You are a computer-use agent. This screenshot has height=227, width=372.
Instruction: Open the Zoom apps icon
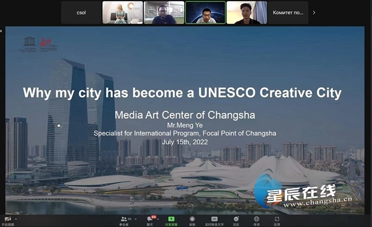pyautogui.click(x=277, y=221)
